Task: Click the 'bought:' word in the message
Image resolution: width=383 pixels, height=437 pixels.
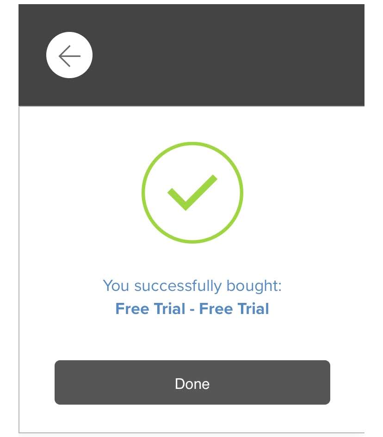Action: [254, 286]
